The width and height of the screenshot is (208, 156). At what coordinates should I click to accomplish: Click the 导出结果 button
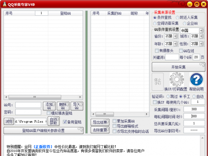tap(100, 122)
